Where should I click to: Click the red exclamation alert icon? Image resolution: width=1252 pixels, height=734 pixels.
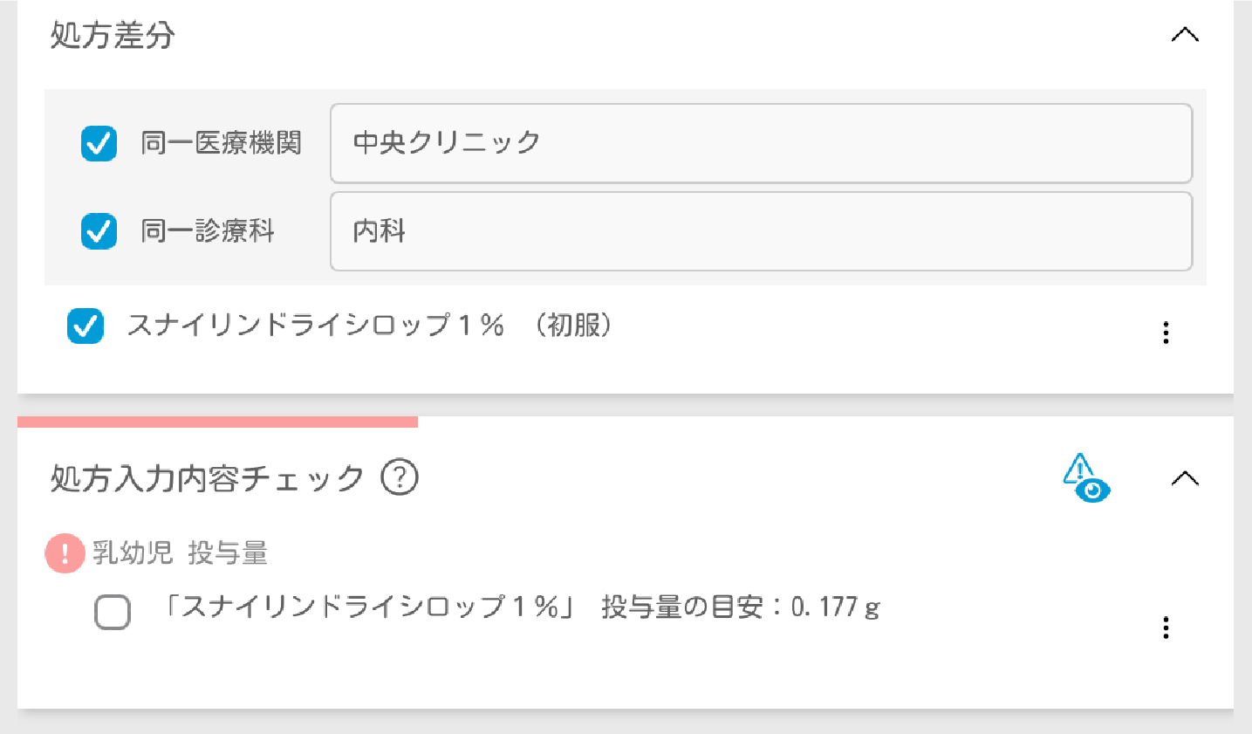point(65,553)
